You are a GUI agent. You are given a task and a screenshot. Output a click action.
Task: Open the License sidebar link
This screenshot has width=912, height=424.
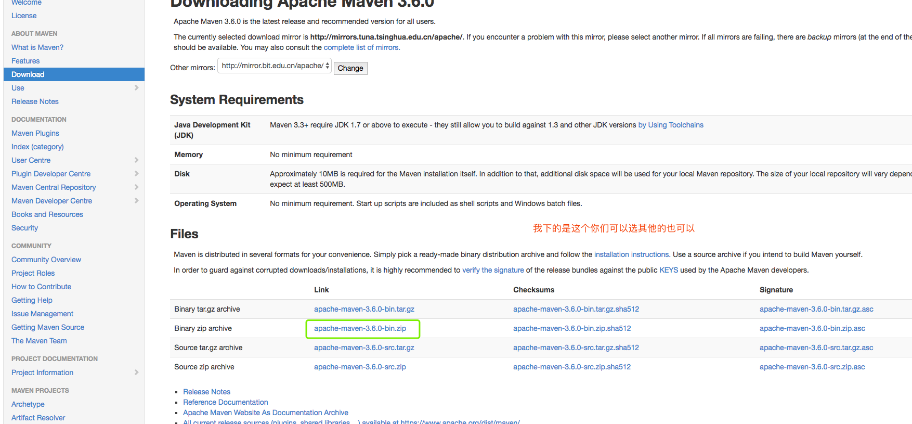pyautogui.click(x=24, y=16)
